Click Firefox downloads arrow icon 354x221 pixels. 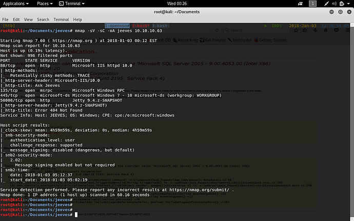[x=315, y=30]
